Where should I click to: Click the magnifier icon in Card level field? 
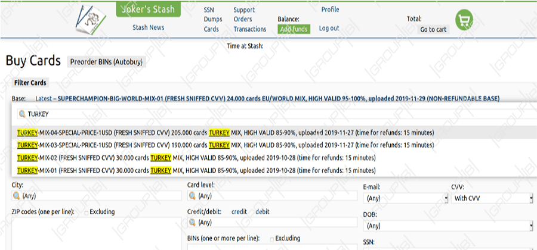pyautogui.click(x=192, y=196)
